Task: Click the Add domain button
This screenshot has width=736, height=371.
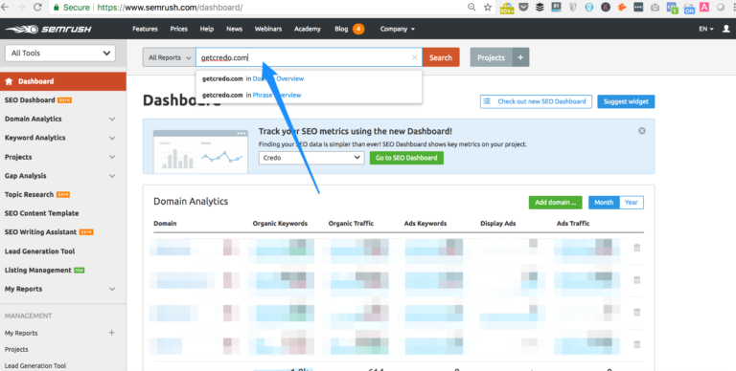Action: coord(555,203)
